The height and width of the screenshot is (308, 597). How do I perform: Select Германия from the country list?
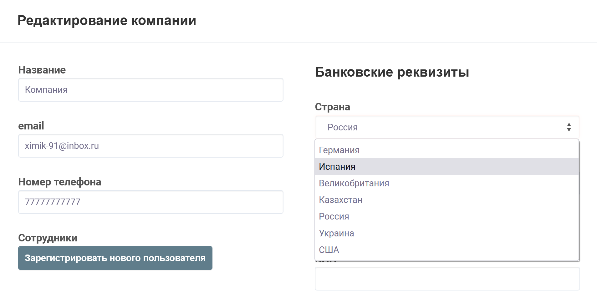pos(339,150)
